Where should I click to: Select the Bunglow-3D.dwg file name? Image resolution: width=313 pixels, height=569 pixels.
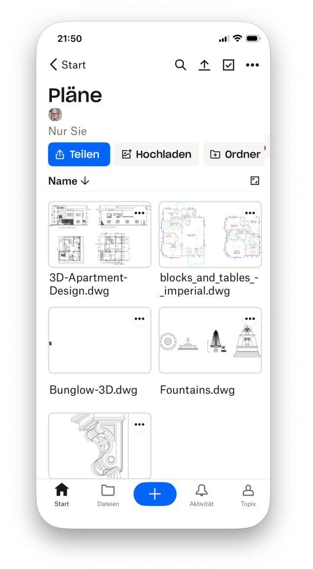pyautogui.click(x=93, y=390)
